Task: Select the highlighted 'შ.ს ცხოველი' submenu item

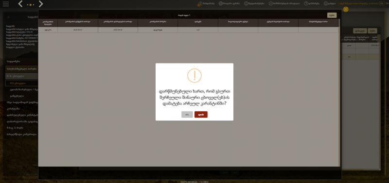Action: coord(21,83)
